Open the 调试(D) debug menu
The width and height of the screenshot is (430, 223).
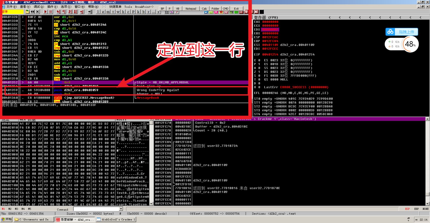click(x=39, y=7)
